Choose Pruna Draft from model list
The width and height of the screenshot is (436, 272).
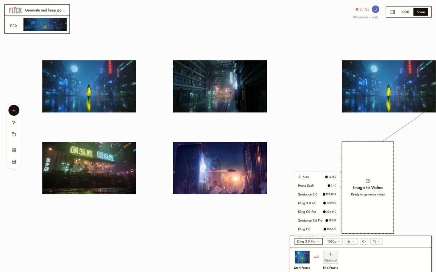317,186
